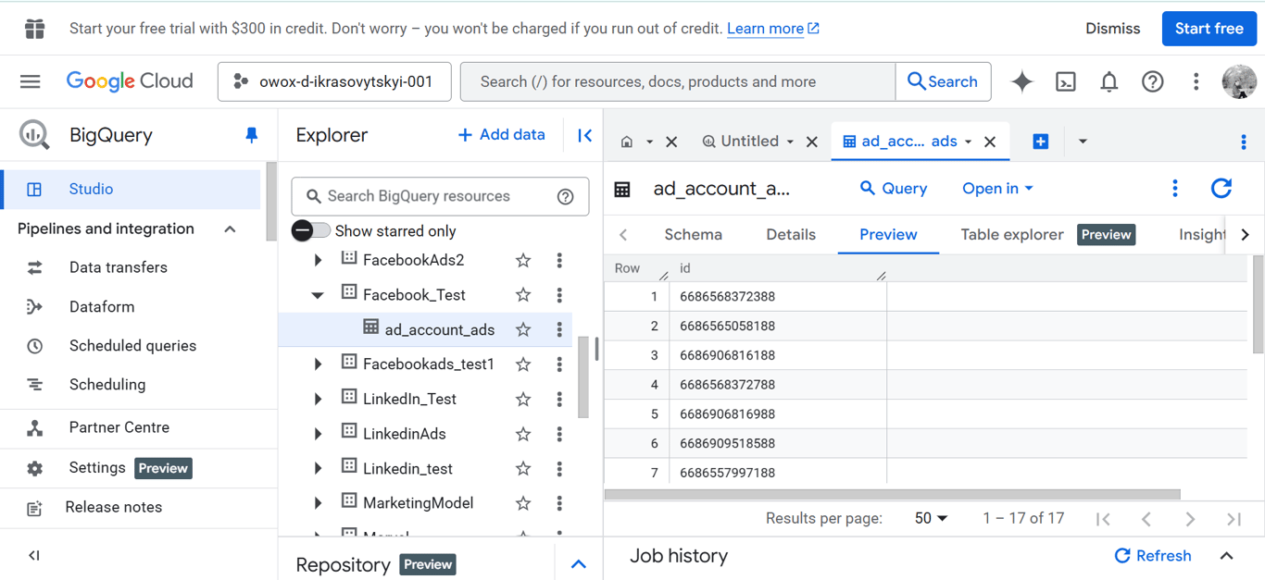Open actions menu for FacebookAds2
The height and width of the screenshot is (580, 1265).
pos(559,260)
